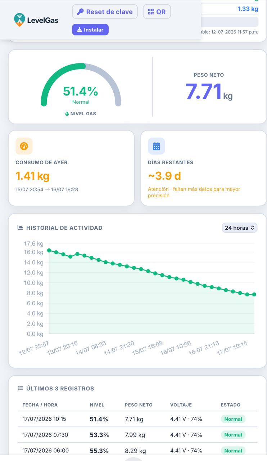Click the date range 15/07 20:54 → 16/07 16:28
The height and width of the screenshot is (461, 267).
47,189
